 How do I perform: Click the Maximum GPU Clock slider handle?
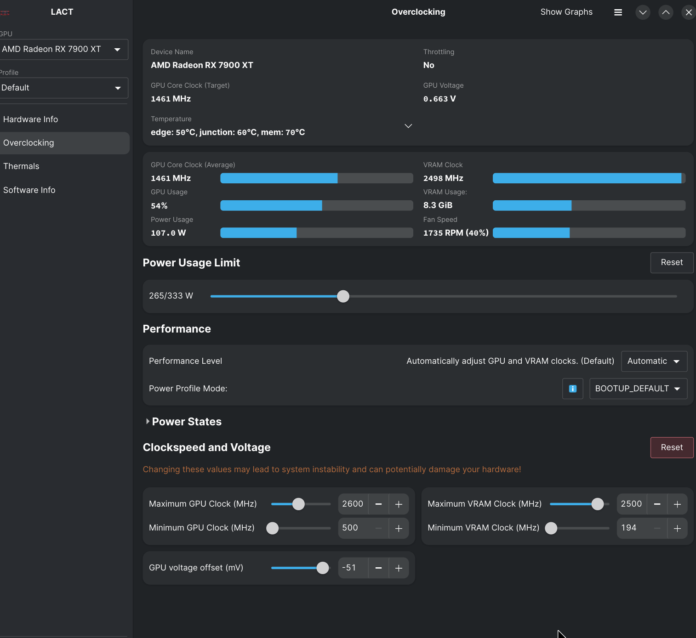pos(298,504)
